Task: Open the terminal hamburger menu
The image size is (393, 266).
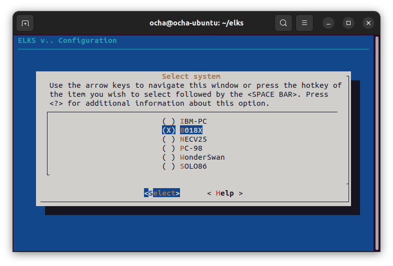Action: click(304, 23)
